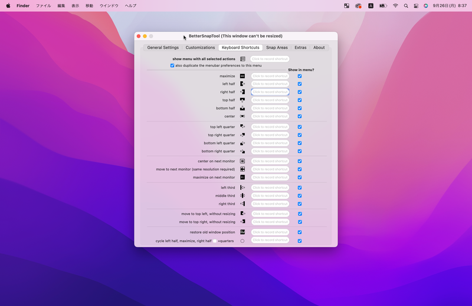Screen dimensions: 472x306
Task: Toggle show in menu for top right quarter
Action: point(300,135)
